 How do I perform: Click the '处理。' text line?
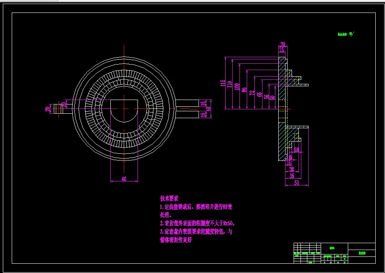[x=166, y=215]
